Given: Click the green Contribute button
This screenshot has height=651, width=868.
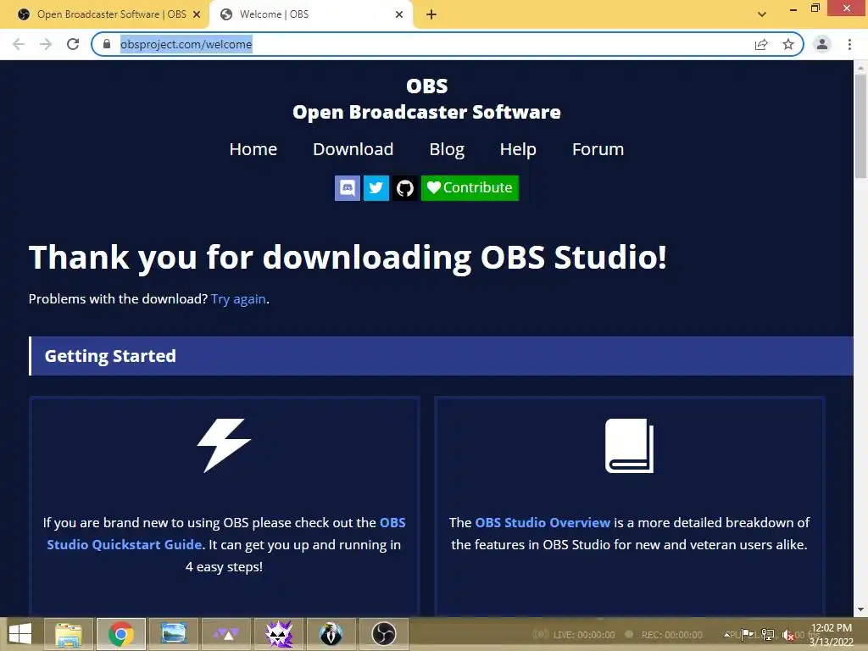Looking at the screenshot, I should (x=470, y=188).
